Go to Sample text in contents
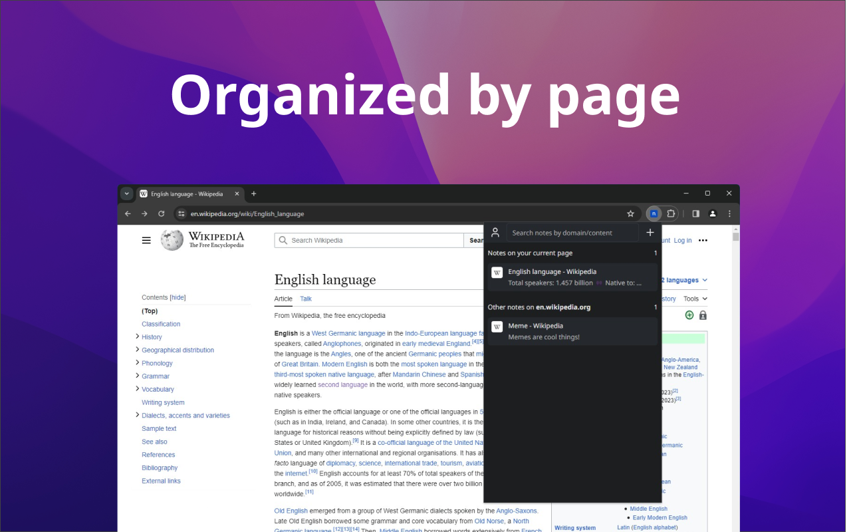This screenshot has height=532, width=851. (x=159, y=429)
